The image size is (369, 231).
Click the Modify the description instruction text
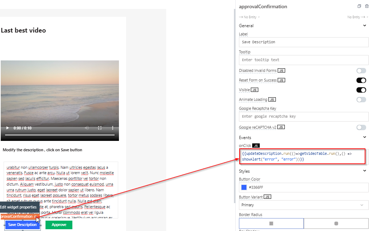coord(42,150)
